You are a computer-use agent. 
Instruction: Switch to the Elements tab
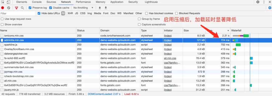22,2
